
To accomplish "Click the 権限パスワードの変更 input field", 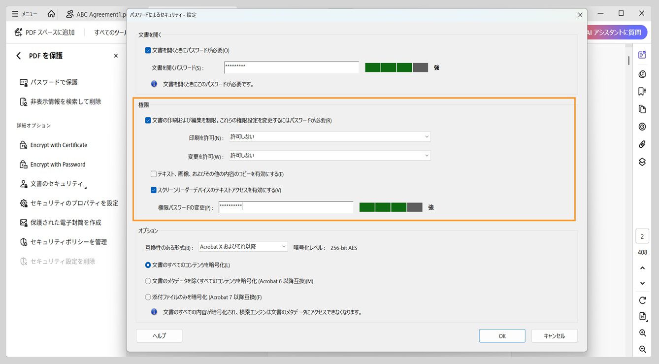I will click(x=286, y=207).
